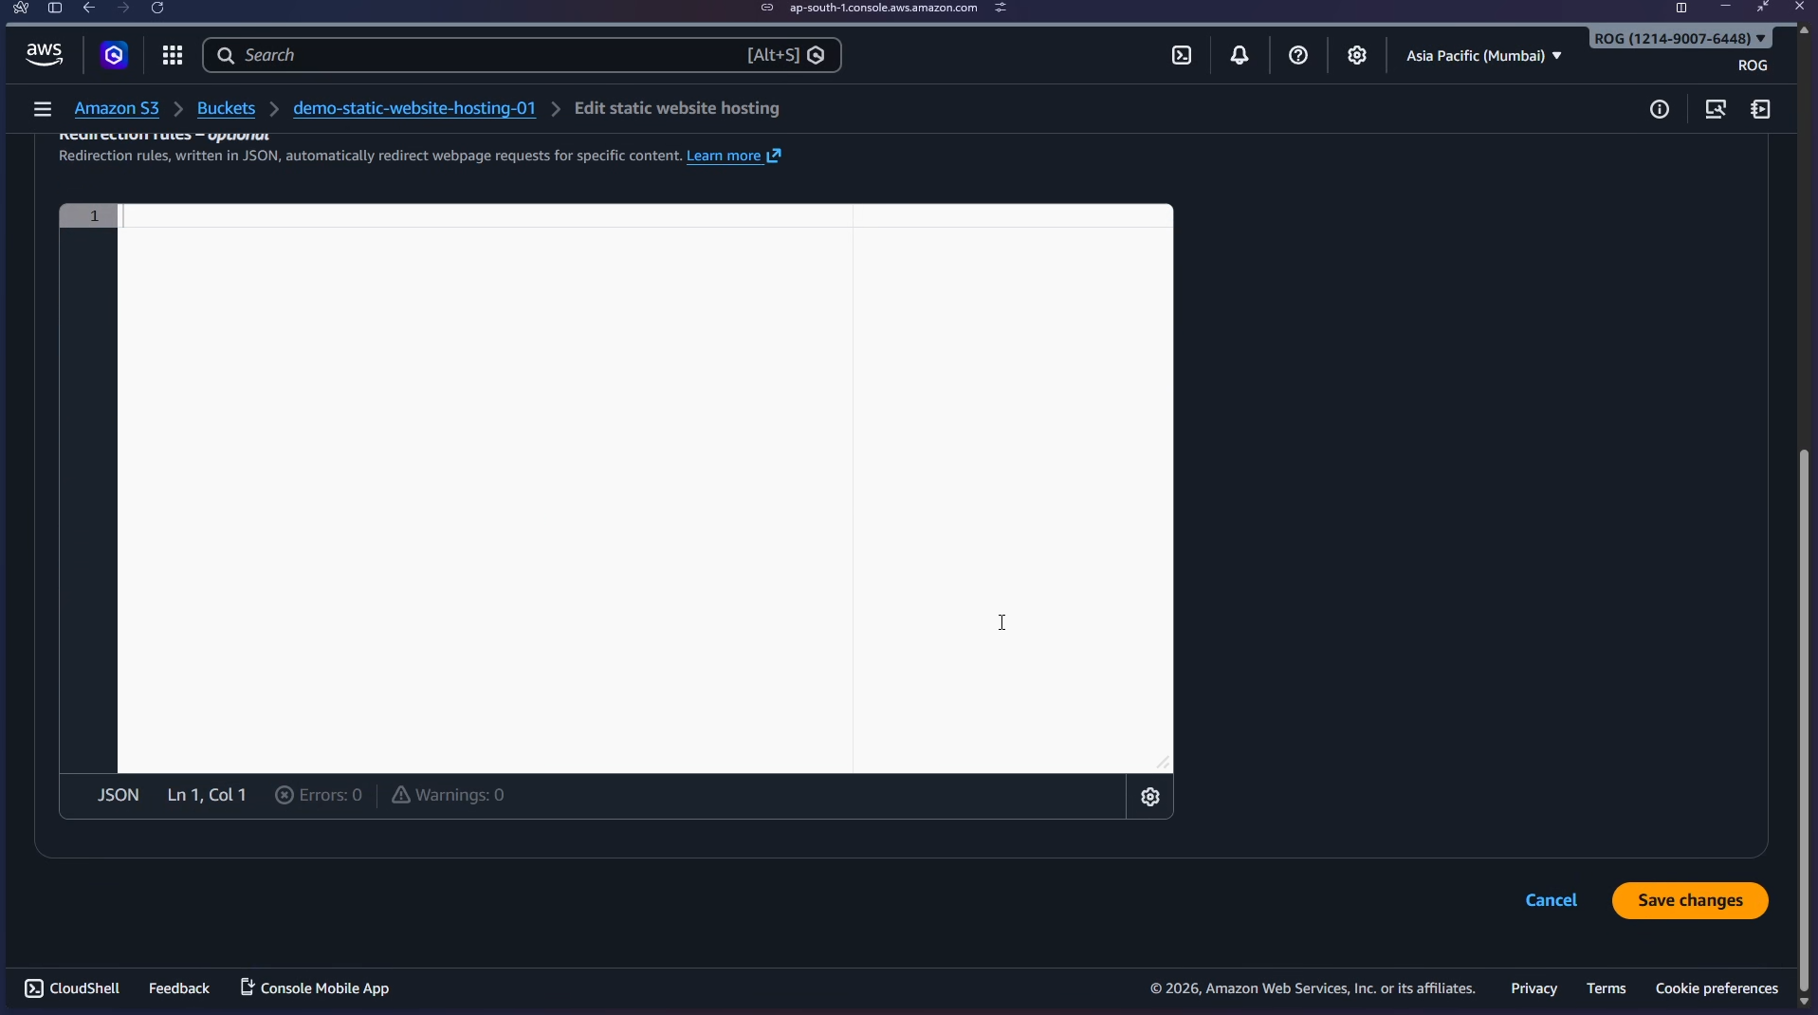1818x1015 pixels.
Task: Open code editor preferences gear
Action: [1150, 797]
